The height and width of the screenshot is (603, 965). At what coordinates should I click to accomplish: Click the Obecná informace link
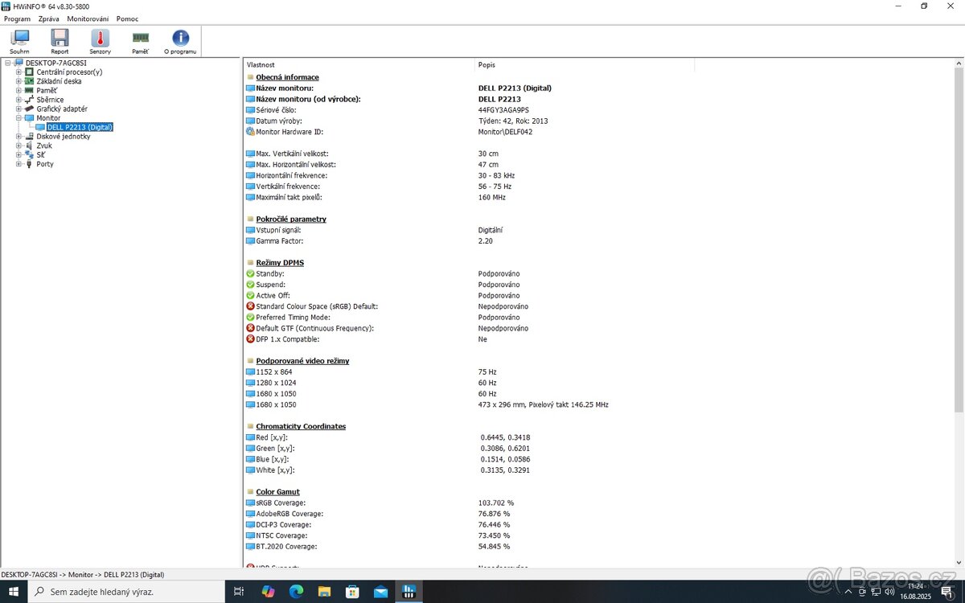click(285, 76)
